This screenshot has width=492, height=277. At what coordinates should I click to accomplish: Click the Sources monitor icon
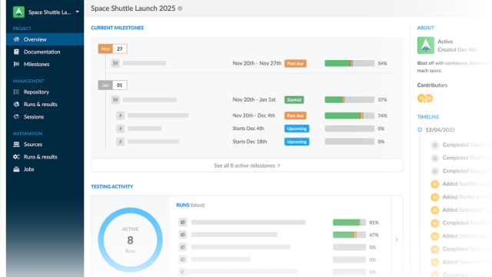pyautogui.click(x=16, y=145)
